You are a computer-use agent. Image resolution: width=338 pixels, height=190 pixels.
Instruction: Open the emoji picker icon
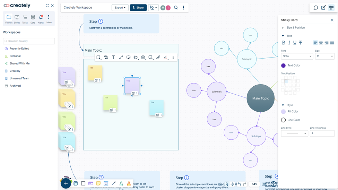(143, 58)
